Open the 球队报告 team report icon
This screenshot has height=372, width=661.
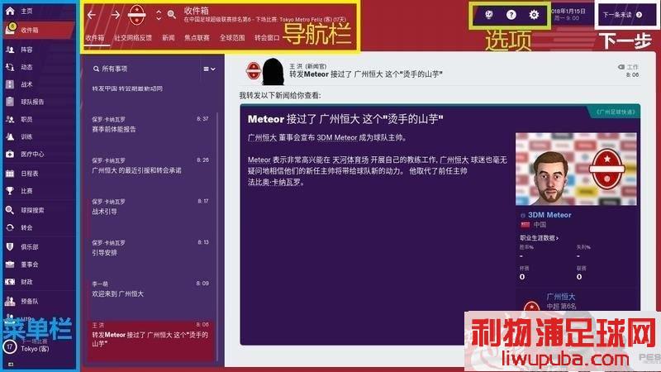[x=10, y=102]
